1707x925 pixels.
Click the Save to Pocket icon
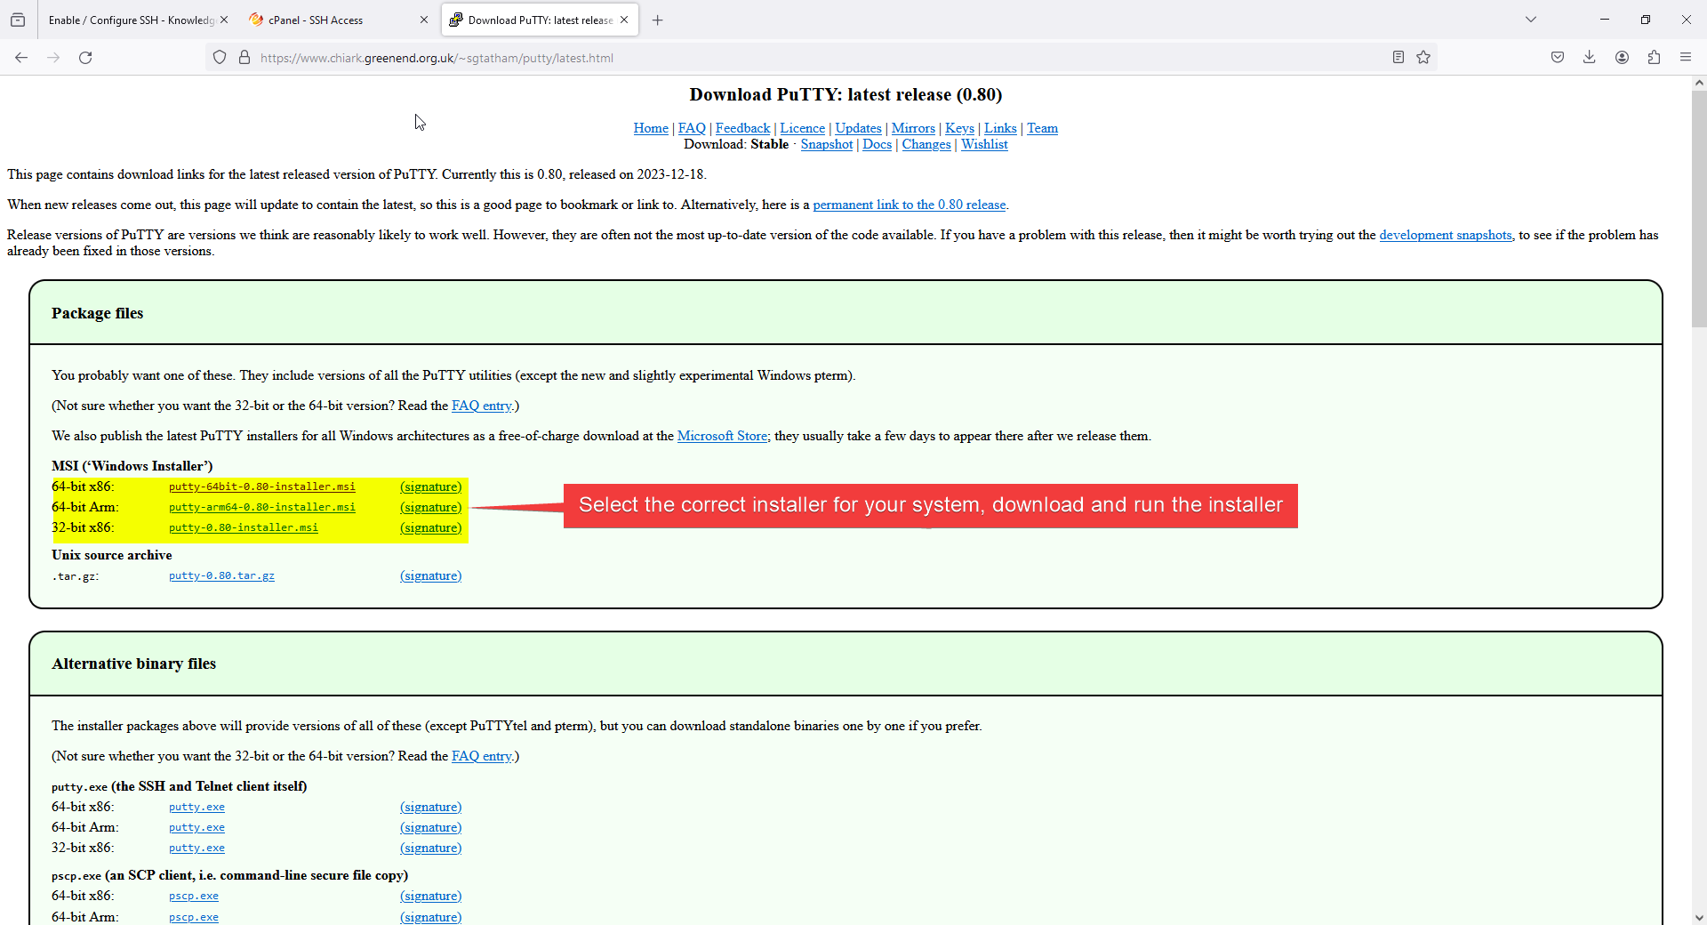(x=1558, y=58)
